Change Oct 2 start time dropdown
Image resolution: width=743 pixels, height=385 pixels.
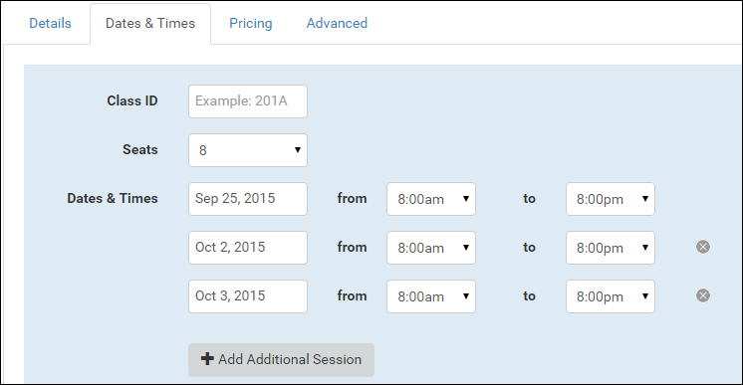coord(431,248)
